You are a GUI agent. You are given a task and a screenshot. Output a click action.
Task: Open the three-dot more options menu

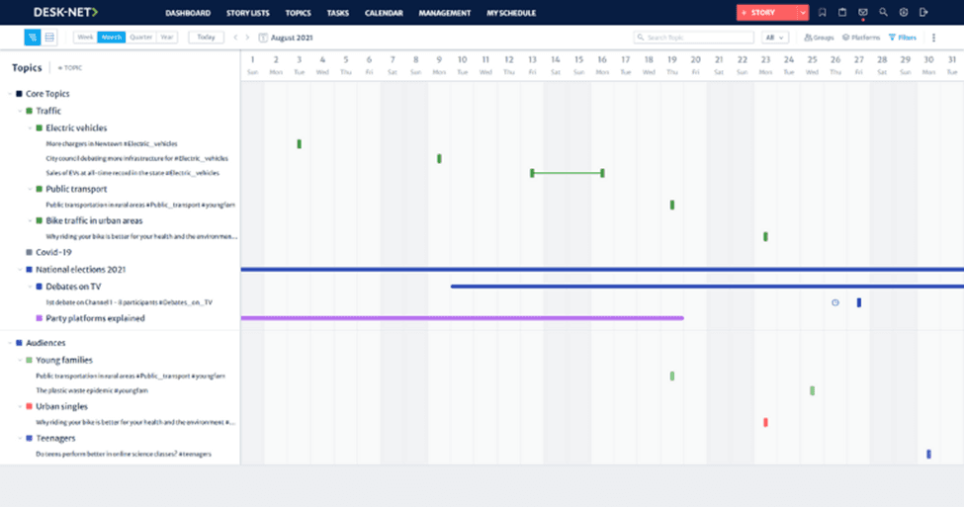tap(933, 38)
